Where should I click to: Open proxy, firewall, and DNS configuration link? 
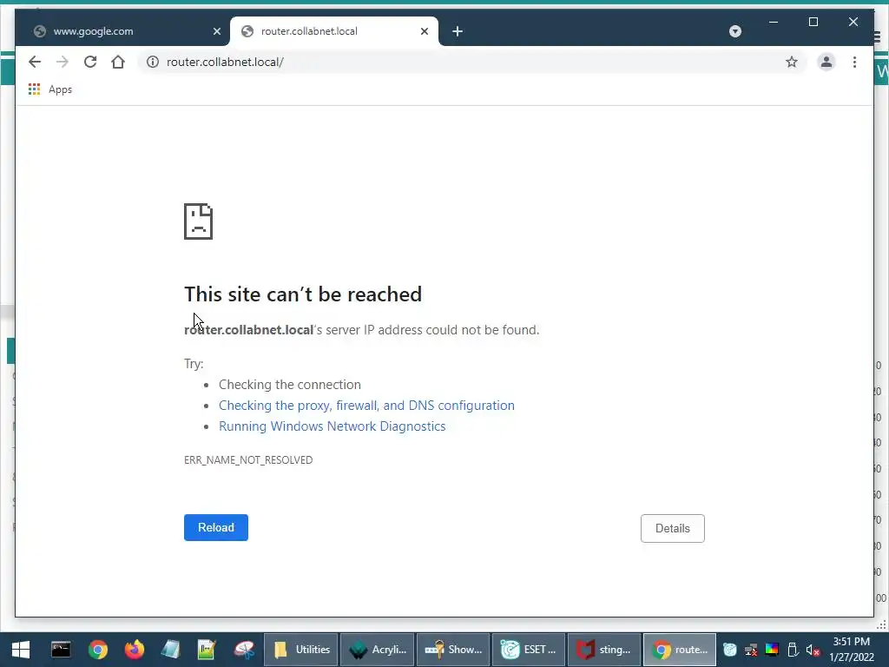(x=367, y=406)
